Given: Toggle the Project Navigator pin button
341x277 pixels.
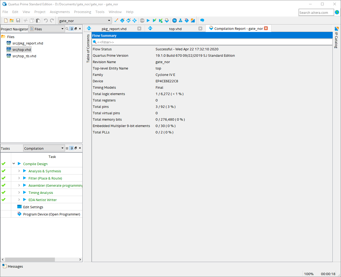Looking at the screenshot, I should (x=71, y=29).
